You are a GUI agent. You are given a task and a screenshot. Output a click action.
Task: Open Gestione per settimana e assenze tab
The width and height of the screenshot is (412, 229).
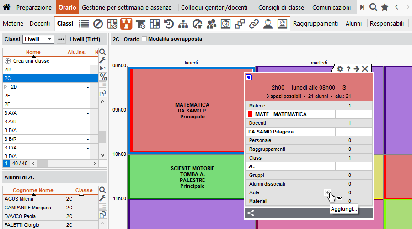point(127,7)
